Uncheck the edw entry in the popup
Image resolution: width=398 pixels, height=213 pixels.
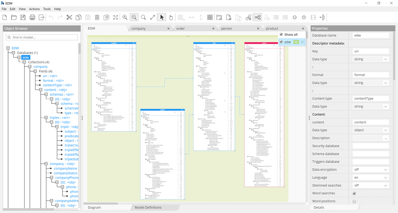tap(281, 42)
